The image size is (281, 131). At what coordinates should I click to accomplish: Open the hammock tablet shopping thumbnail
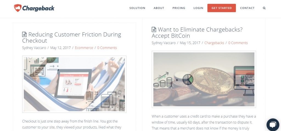[74, 84]
